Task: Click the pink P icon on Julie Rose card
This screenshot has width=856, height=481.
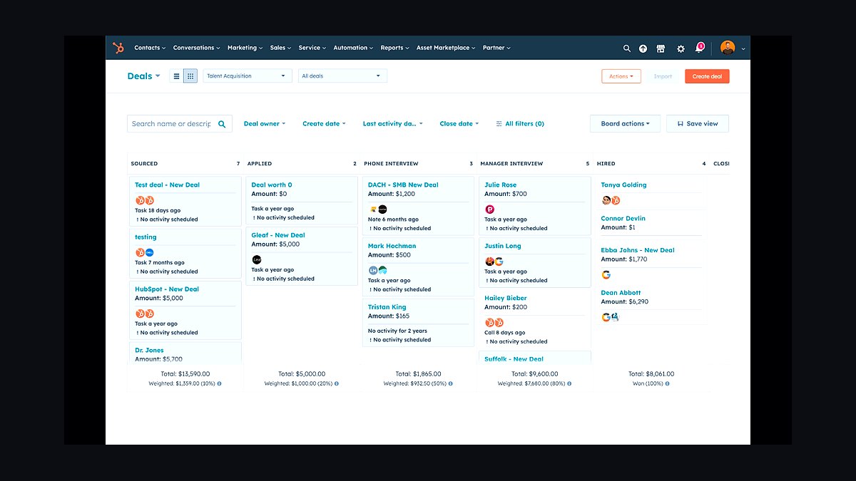Action: point(490,210)
